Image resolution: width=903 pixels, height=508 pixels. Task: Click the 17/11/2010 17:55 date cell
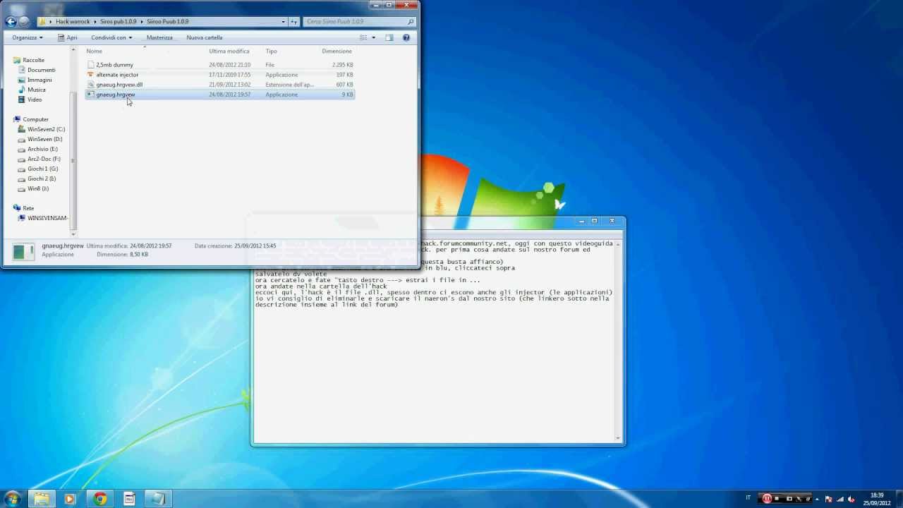tap(229, 74)
